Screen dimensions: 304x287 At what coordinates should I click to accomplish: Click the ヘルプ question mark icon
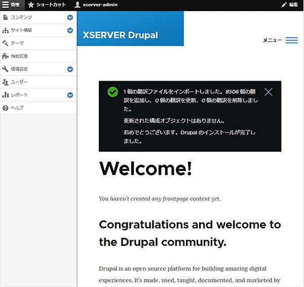coord(6,108)
